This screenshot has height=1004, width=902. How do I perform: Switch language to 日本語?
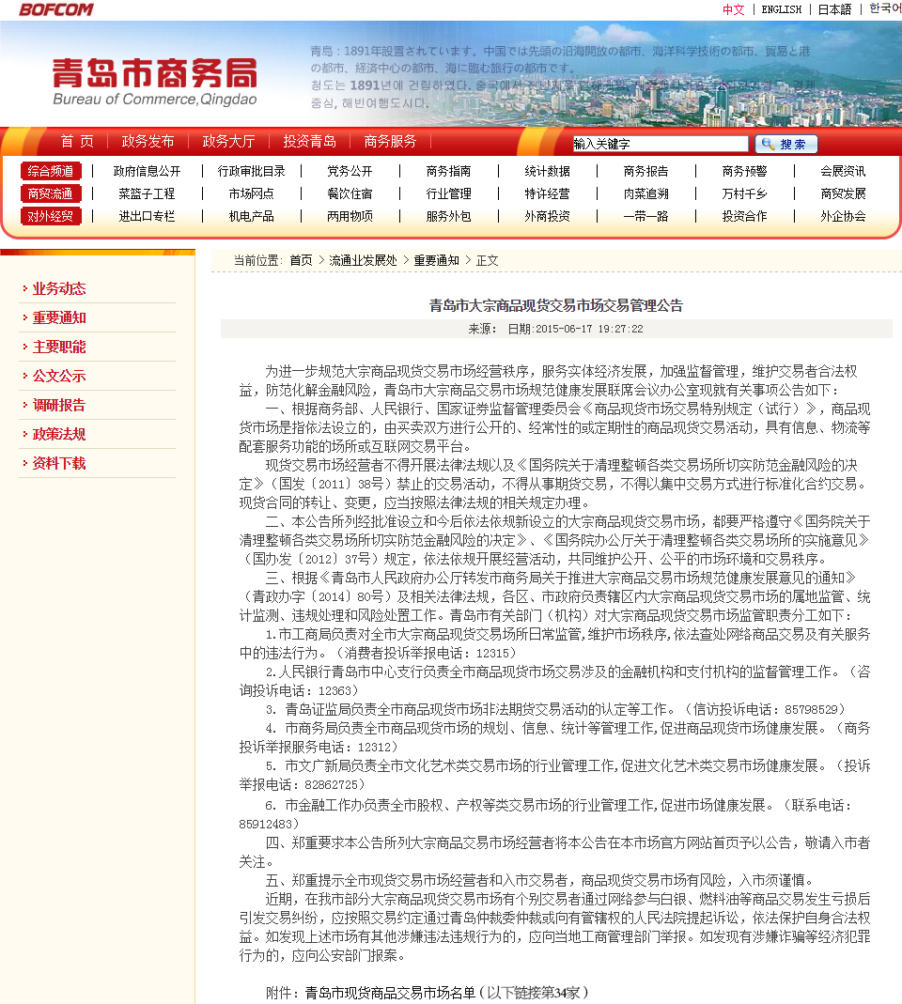(834, 9)
